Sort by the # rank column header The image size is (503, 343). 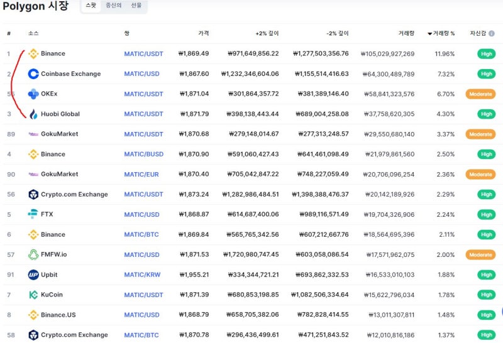tap(9, 33)
